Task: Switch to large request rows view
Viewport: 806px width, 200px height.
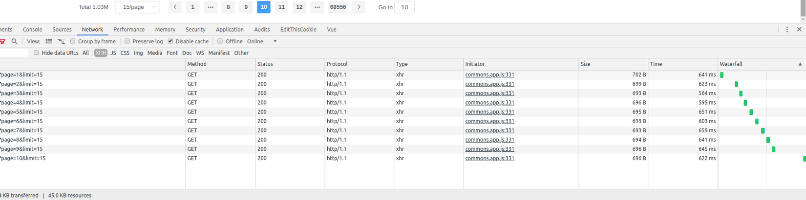Action: click(49, 41)
